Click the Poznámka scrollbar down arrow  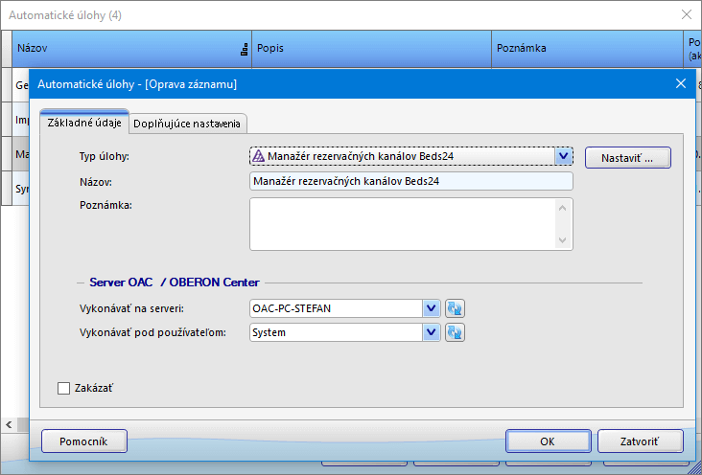tap(563, 241)
